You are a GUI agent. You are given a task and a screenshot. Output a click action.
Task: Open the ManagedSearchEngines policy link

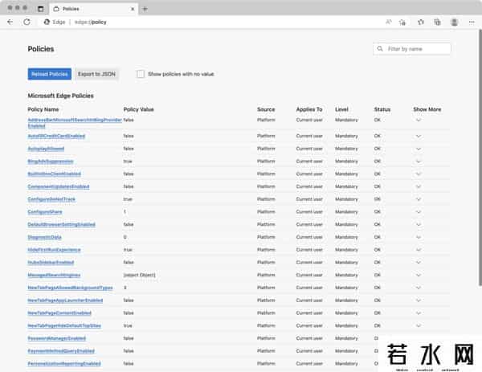(54, 275)
